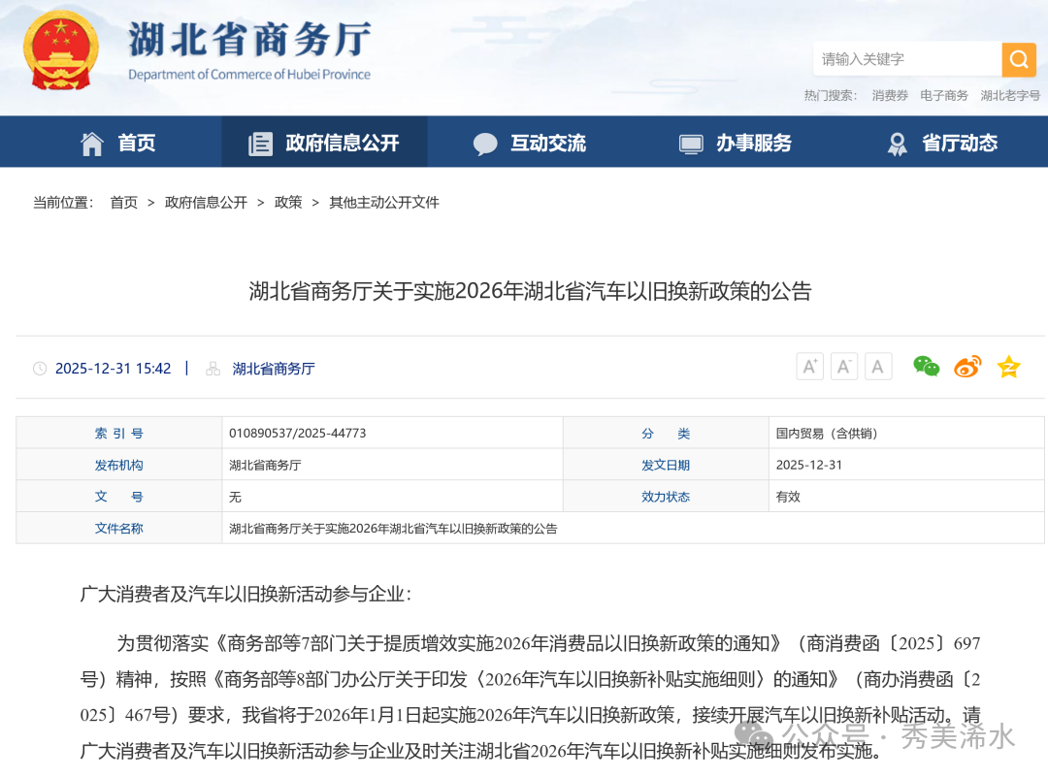Click hot search term 电子商务
Viewport: 1048px width, 778px height.
[944, 96]
